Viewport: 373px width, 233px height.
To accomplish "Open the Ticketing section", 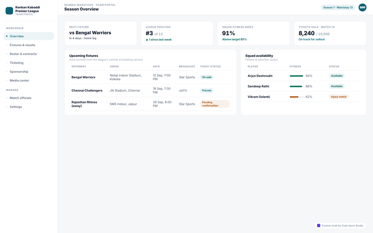I will click(x=29, y=63).
